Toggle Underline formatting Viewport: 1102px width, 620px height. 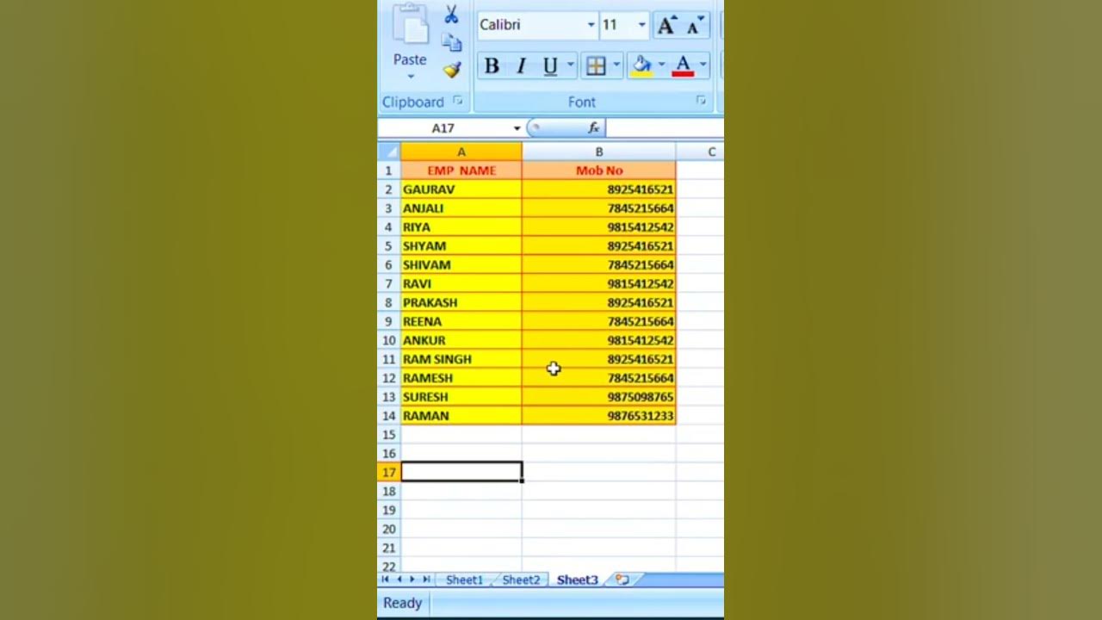pos(550,65)
